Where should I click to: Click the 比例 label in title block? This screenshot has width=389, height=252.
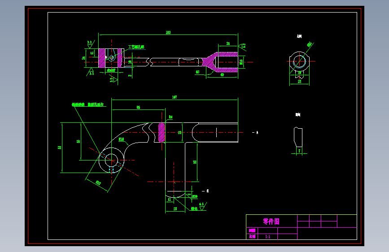click(252, 237)
